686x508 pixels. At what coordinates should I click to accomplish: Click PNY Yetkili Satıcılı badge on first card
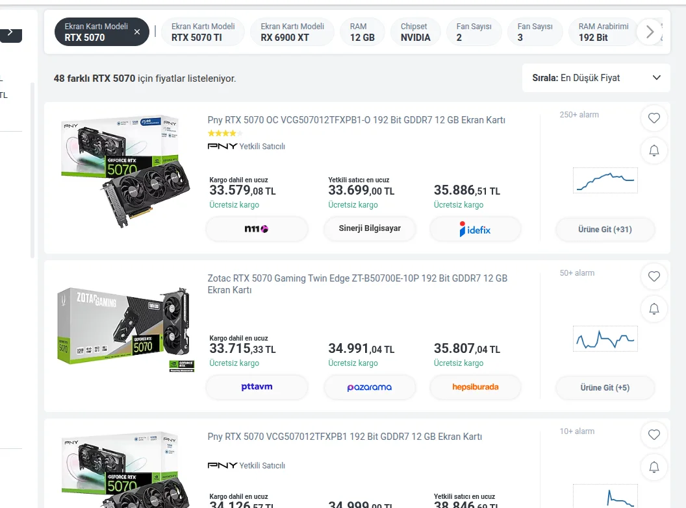246,147
